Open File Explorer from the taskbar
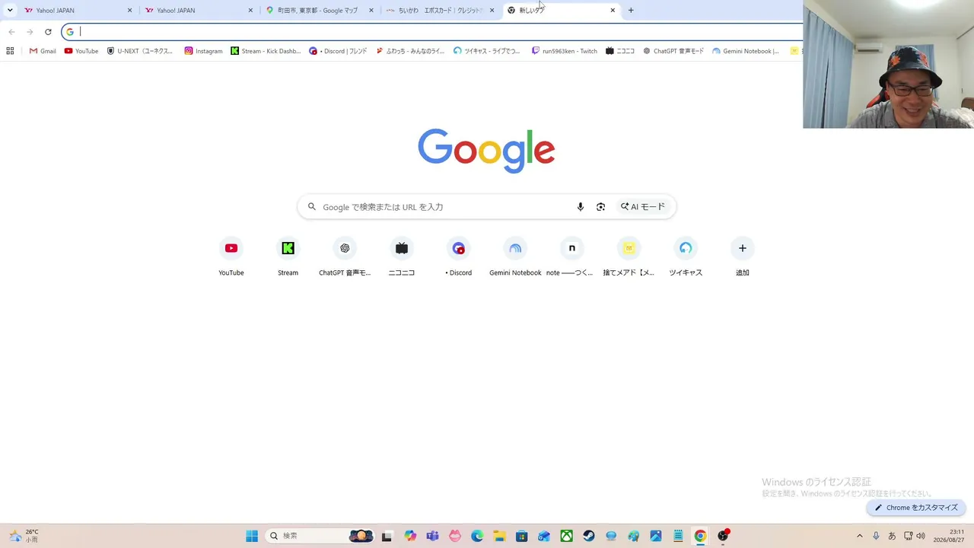Viewport: 974px width, 548px height. click(x=499, y=536)
